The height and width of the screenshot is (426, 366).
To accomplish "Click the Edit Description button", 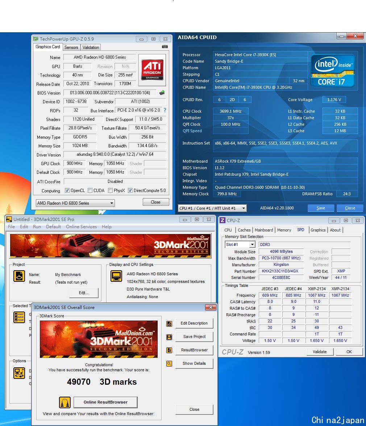I will click(194, 323).
